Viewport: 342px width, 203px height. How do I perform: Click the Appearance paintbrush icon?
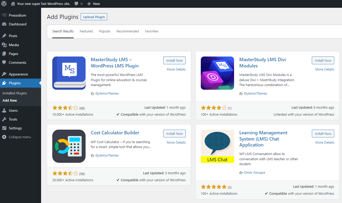coord(4,74)
